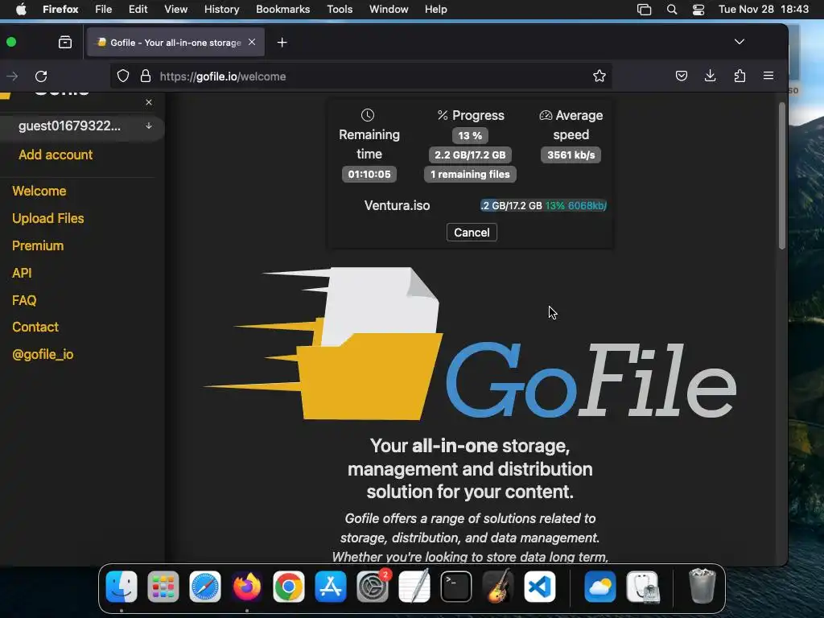Open the Contact sidebar link
Screen dimensions: 824x618
pos(35,328)
